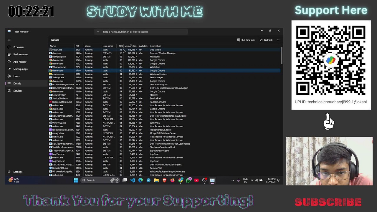Open Visual Studio Code from taskbar
Screen dimensions: 377x212
coord(133,180)
